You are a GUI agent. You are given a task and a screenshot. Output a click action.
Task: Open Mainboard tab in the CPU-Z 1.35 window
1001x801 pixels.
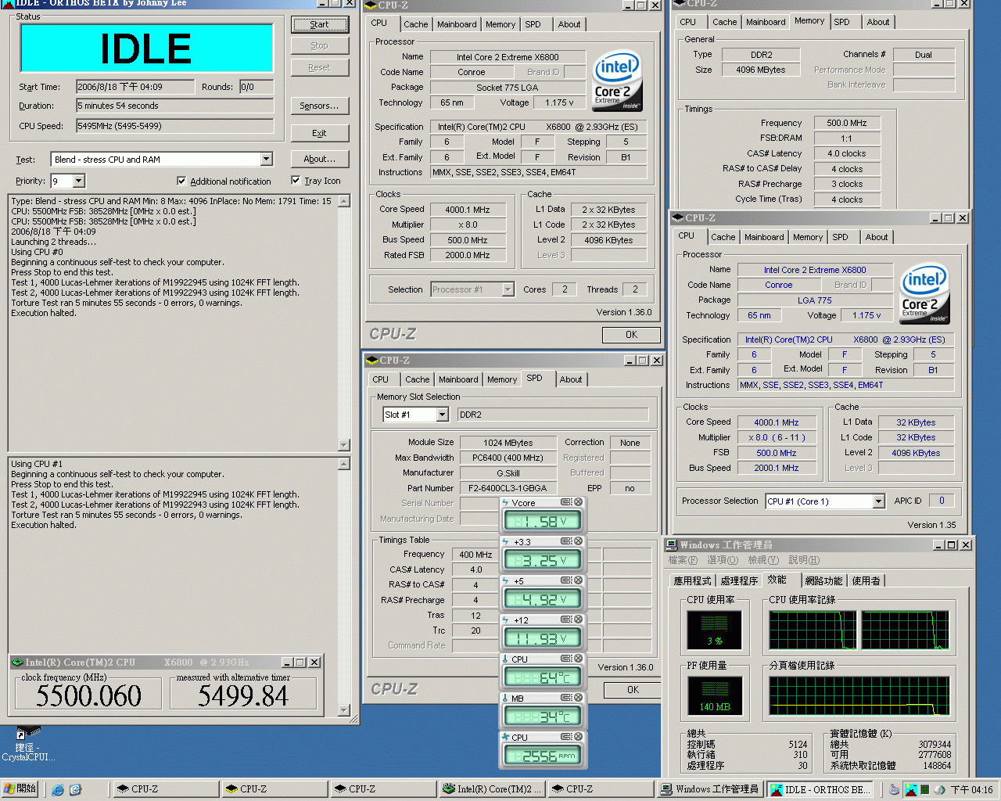[764, 237]
